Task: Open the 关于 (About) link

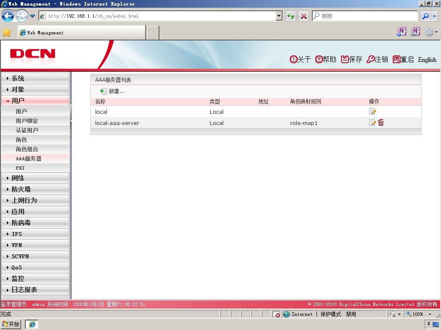Action: coord(300,59)
